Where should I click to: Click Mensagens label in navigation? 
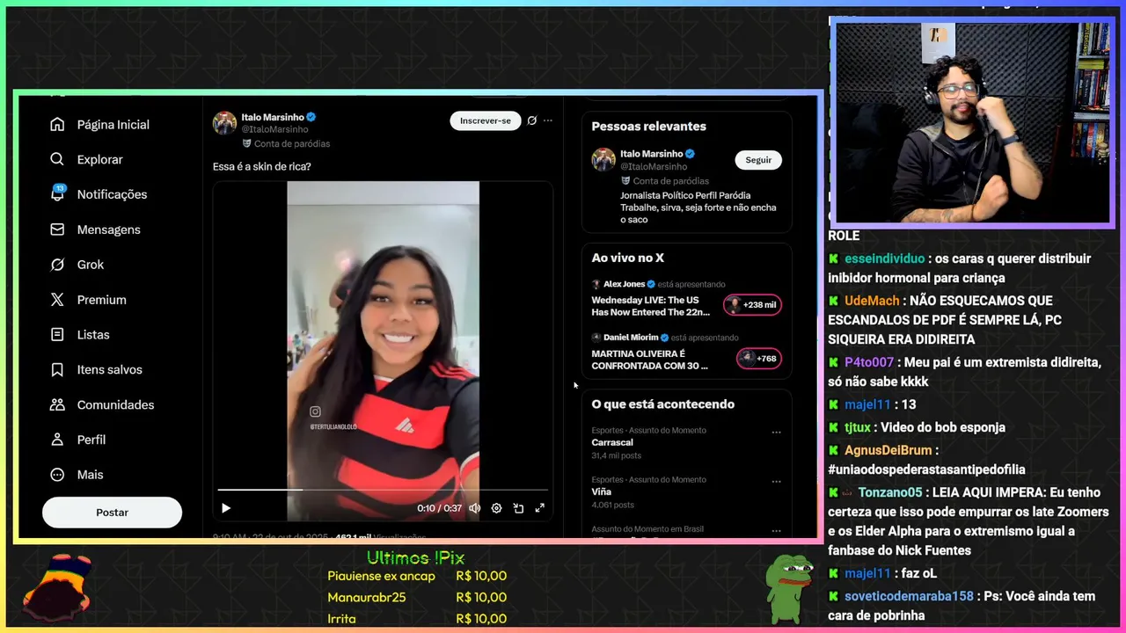[x=109, y=229]
